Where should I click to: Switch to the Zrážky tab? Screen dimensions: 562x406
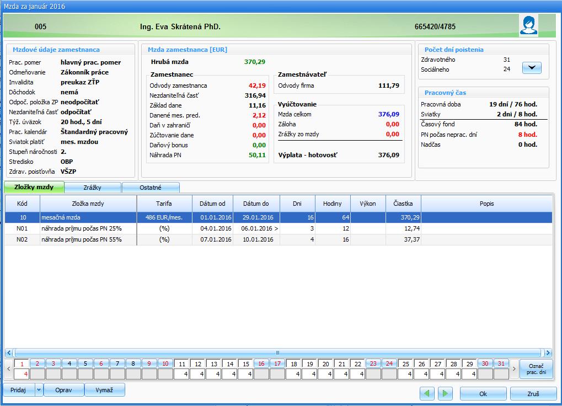(93, 188)
